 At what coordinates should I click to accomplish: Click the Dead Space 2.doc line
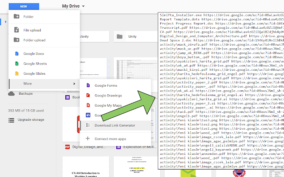point(222,40)
